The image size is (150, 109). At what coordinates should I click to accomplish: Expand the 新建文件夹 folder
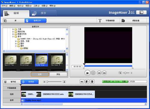13,34
